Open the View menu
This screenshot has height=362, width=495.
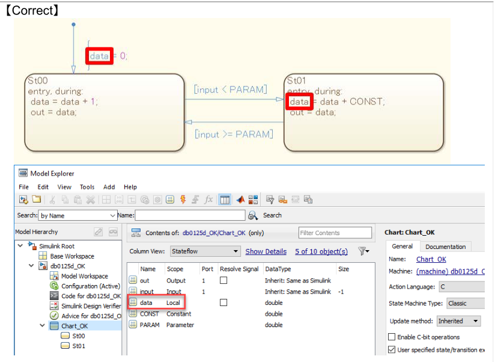coord(64,187)
